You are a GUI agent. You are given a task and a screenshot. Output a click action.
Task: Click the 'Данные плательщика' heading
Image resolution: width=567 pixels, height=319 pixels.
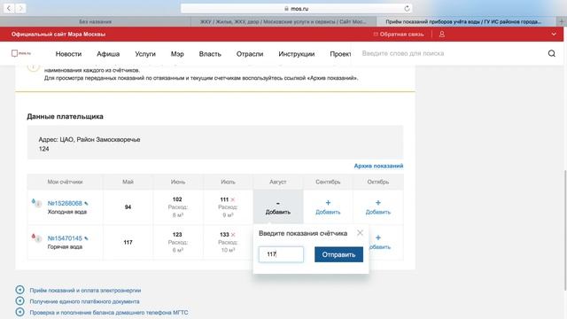point(65,116)
